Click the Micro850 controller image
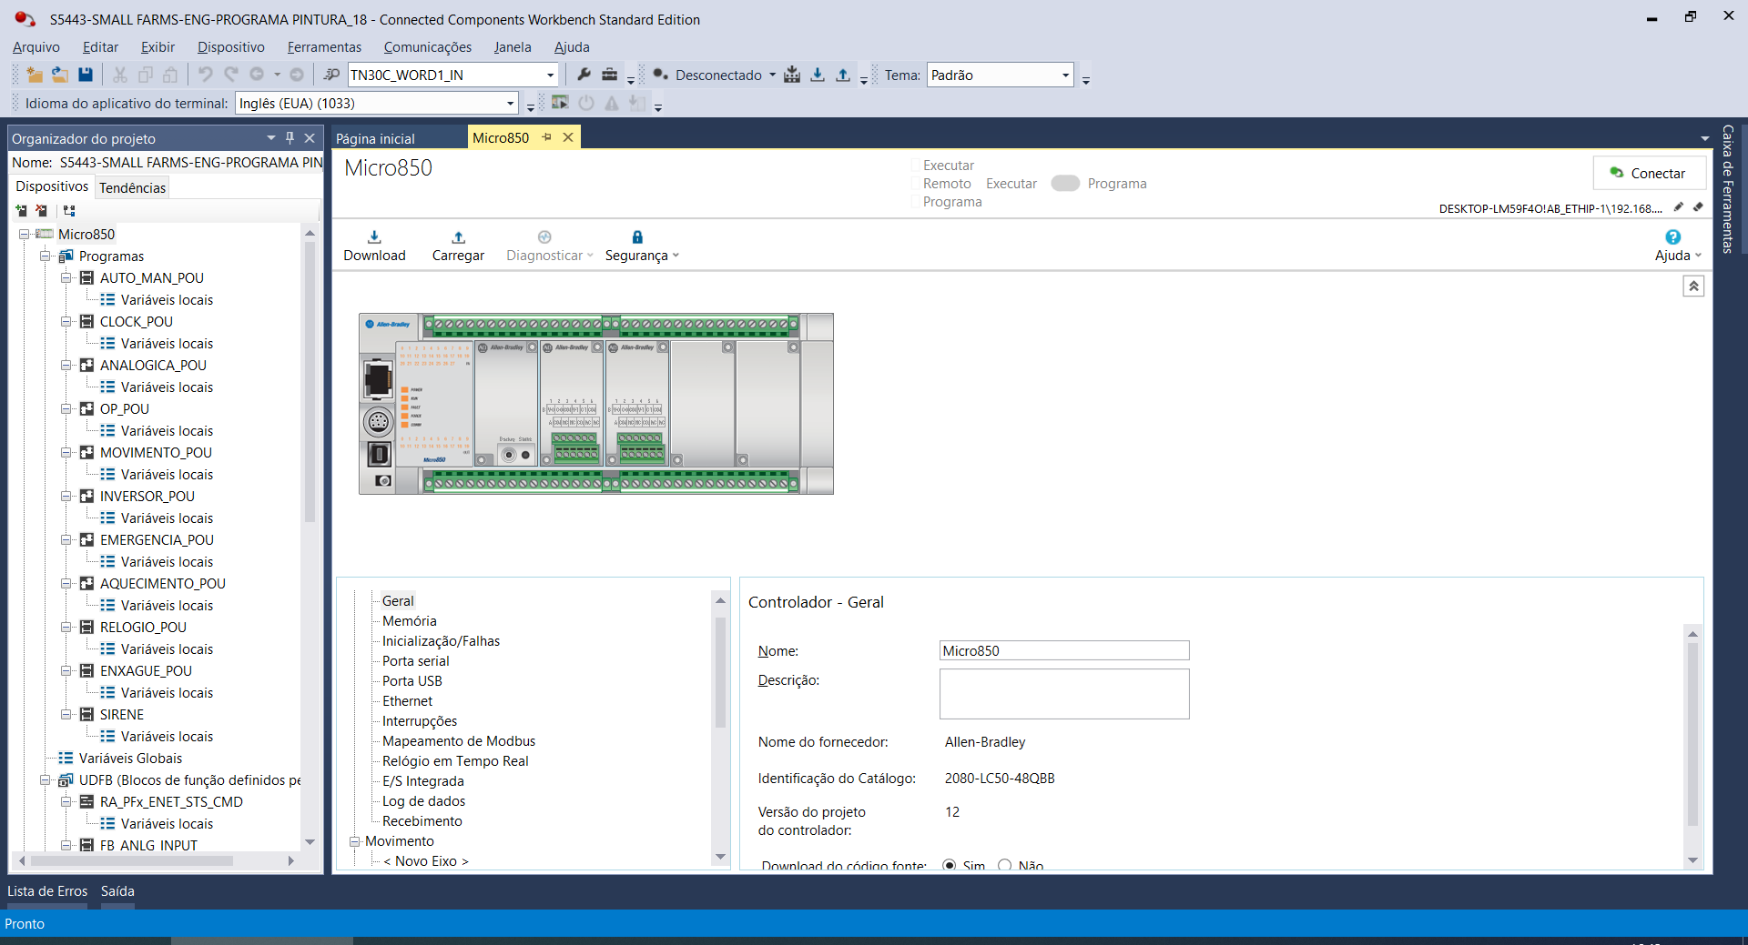The width and height of the screenshot is (1748, 945). coord(596,404)
